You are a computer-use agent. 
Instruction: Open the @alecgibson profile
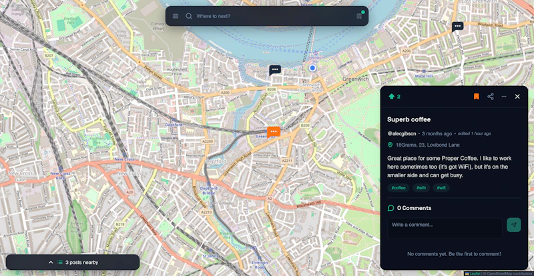402,133
